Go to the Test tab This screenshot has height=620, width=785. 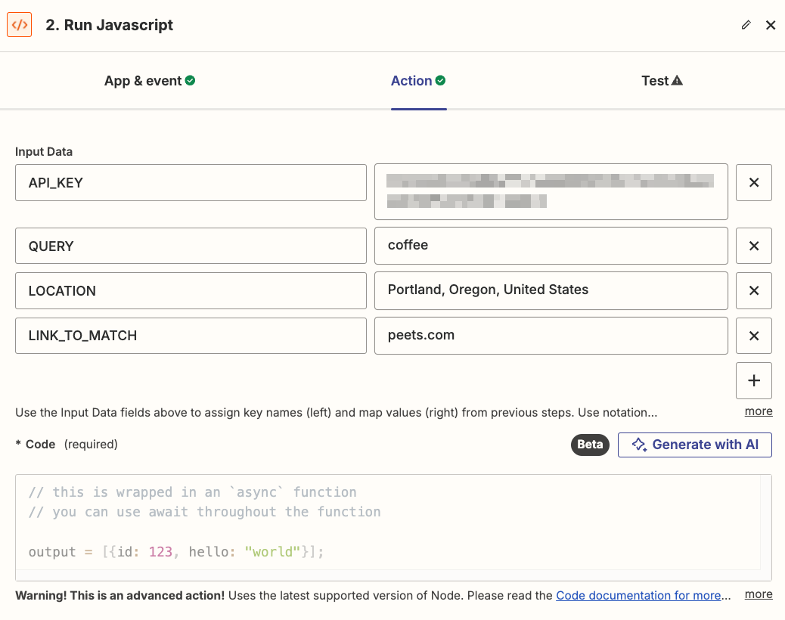662,81
